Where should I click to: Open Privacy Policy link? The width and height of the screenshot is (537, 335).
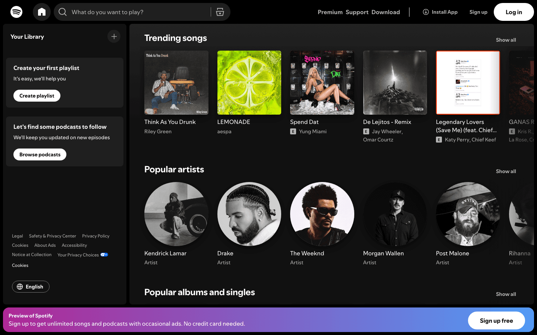96,236
